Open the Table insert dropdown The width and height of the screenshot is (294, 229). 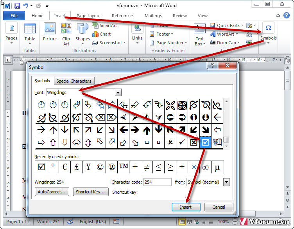[x=30, y=34]
